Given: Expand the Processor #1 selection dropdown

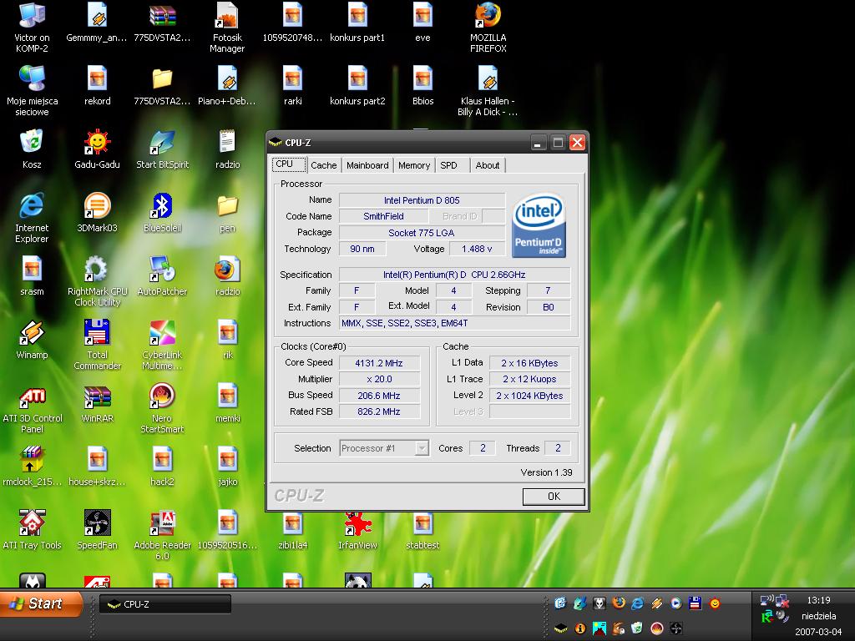Looking at the screenshot, I should (422, 448).
